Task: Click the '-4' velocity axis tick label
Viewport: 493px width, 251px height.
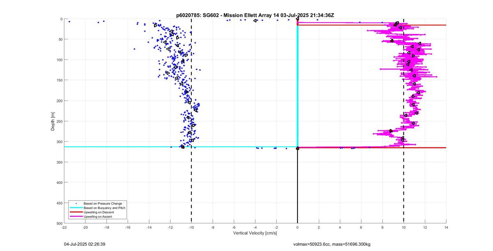Action: (255, 227)
